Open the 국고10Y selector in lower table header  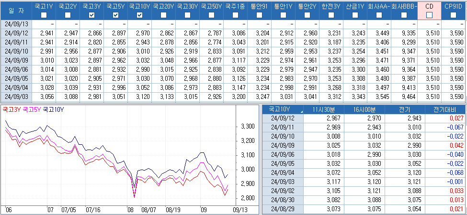click(x=283, y=109)
